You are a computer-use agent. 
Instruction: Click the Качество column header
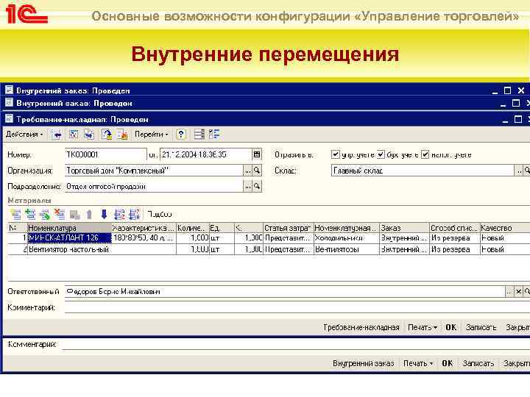[505, 228]
